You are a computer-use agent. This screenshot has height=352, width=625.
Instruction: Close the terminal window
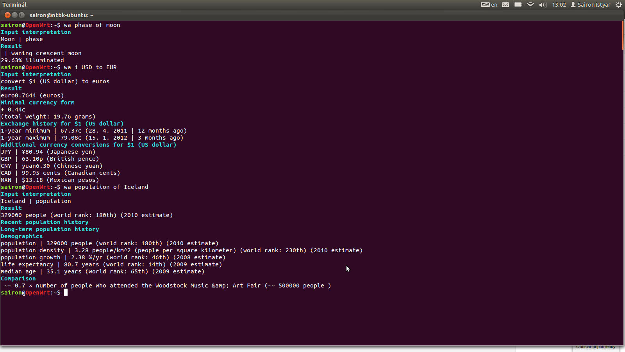[7, 15]
